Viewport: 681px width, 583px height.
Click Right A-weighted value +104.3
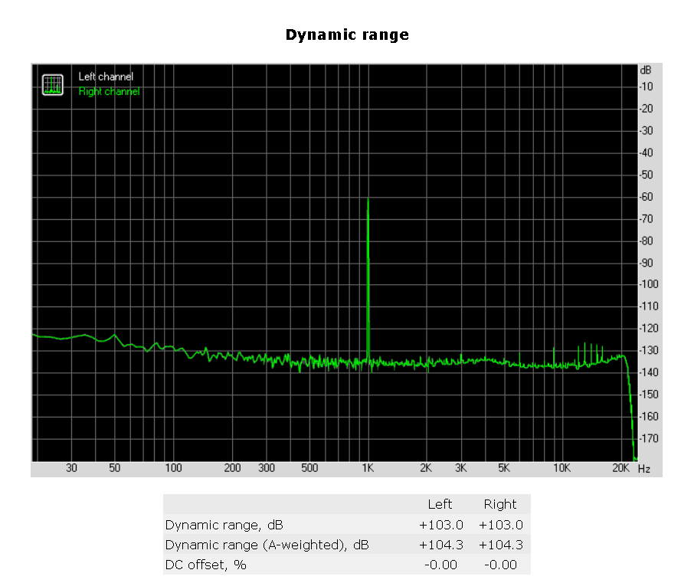pyautogui.click(x=501, y=545)
